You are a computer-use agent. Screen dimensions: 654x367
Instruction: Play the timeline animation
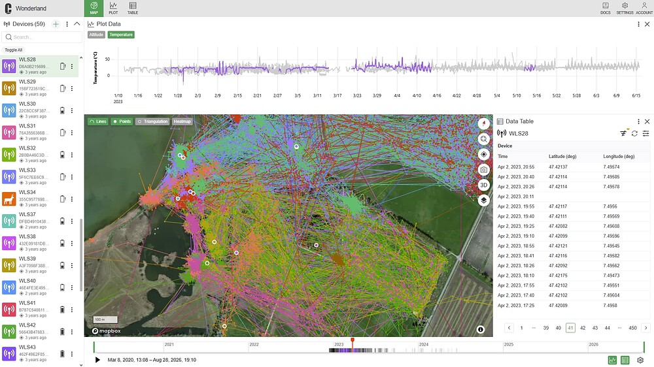click(x=97, y=360)
